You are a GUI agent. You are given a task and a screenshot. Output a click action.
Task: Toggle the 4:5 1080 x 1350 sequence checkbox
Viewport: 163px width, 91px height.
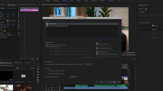click(47, 24)
